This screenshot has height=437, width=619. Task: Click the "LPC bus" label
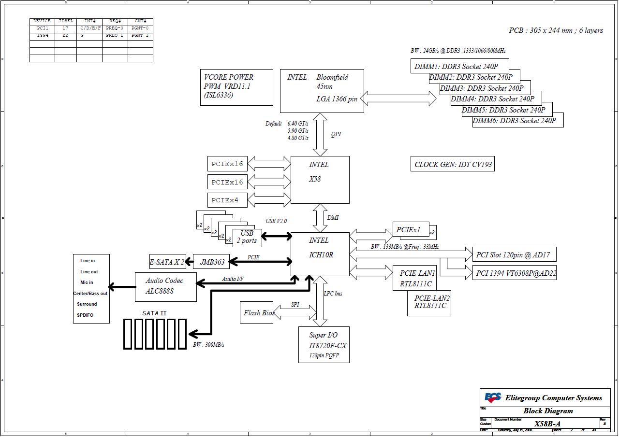(x=333, y=293)
